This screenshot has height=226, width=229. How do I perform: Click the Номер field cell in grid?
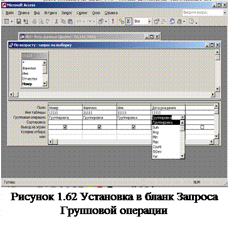pos(65,108)
